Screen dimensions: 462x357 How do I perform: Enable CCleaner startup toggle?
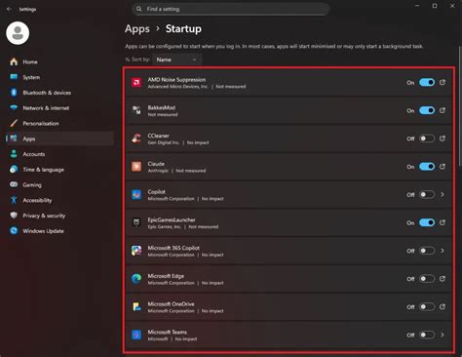tap(427, 139)
